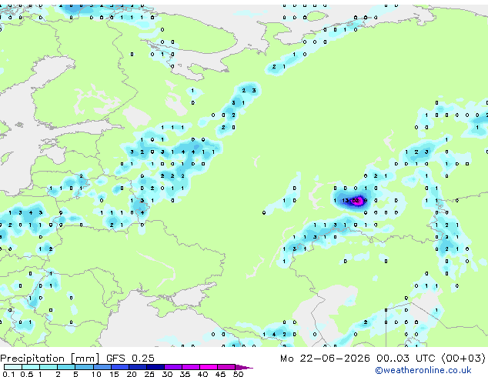
Task: Choose the 10–15 mm legend color box
Action: [x=102, y=367]
